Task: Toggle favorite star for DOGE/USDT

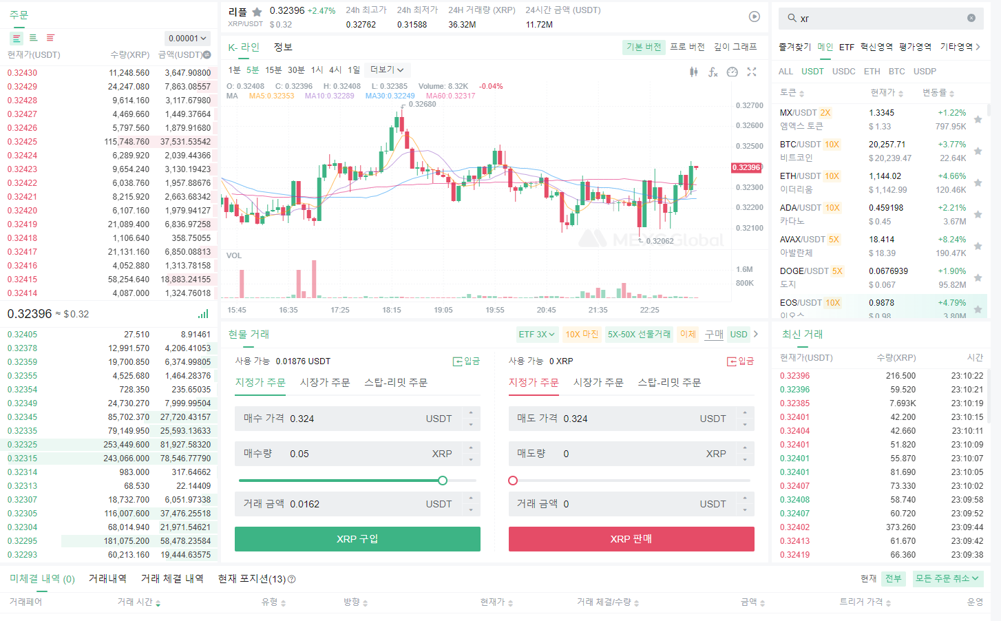Action: click(x=978, y=277)
